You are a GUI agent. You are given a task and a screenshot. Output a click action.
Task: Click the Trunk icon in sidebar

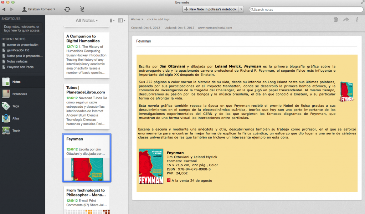(6, 131)
